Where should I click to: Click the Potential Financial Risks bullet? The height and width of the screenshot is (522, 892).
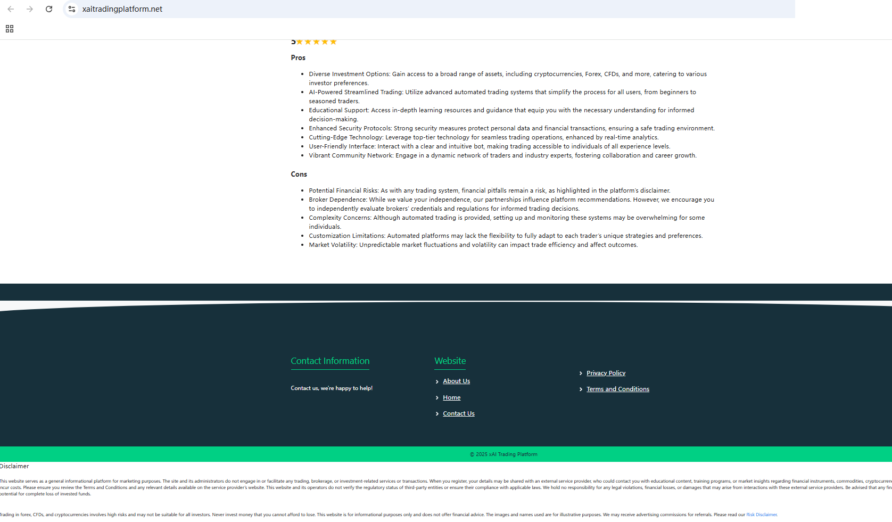tap(489, 190)
